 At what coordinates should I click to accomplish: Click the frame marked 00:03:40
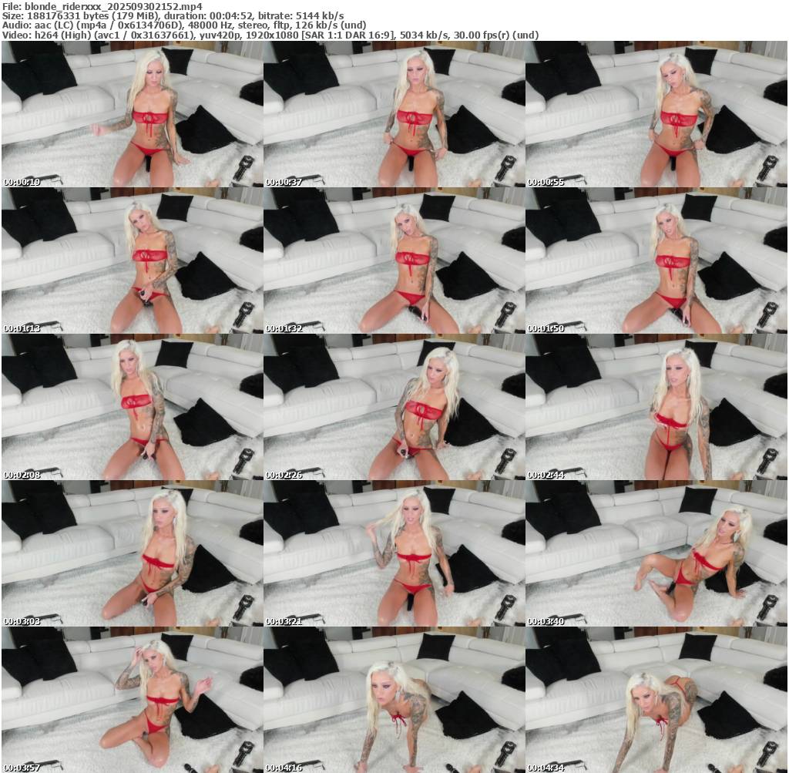(656, 553)
